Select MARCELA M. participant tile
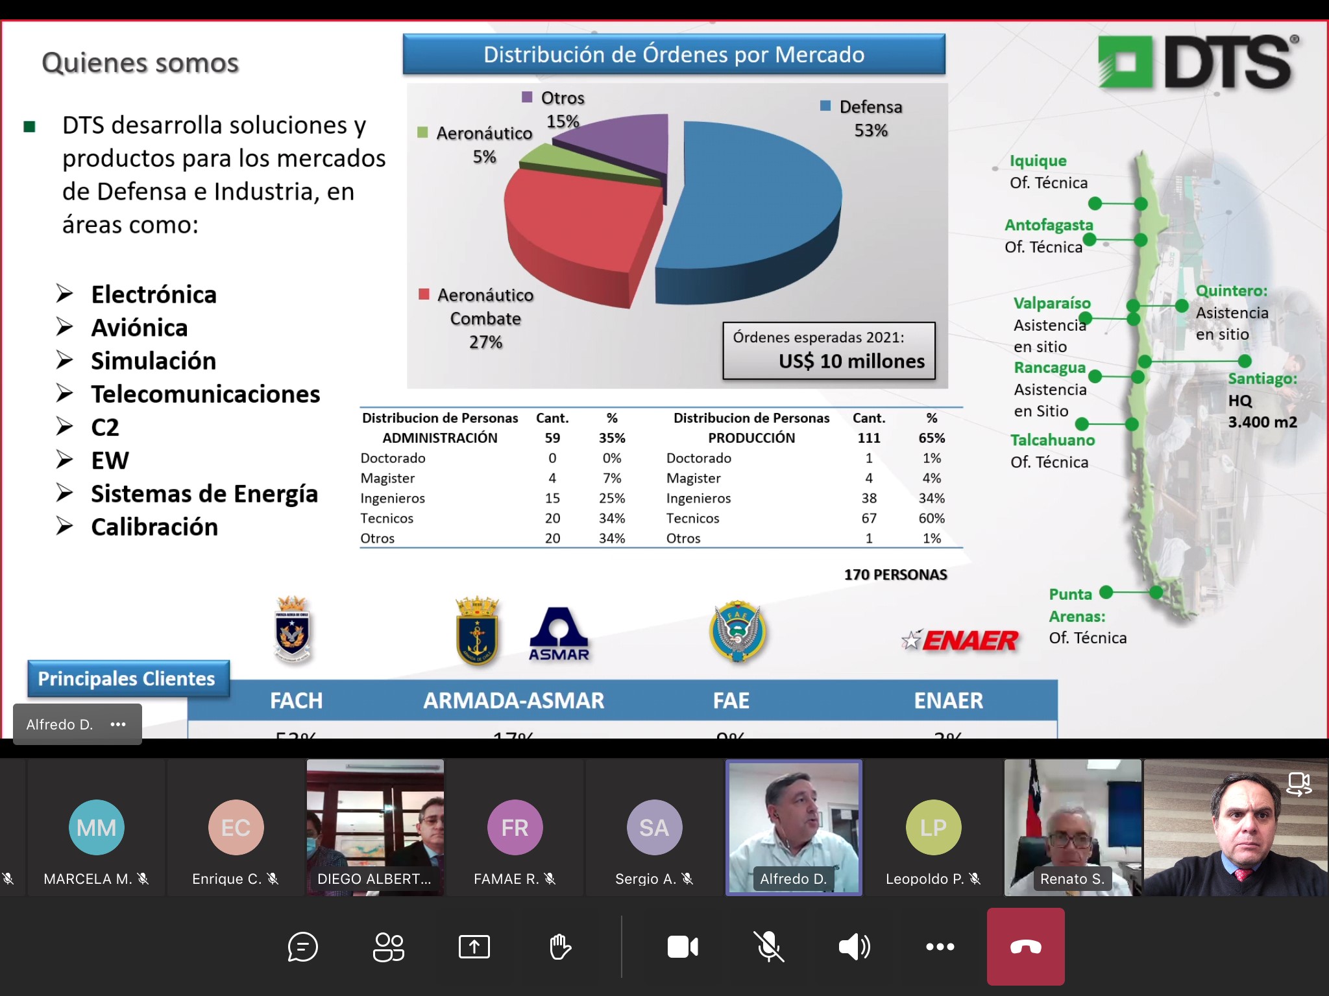 [x=97, y=828]
